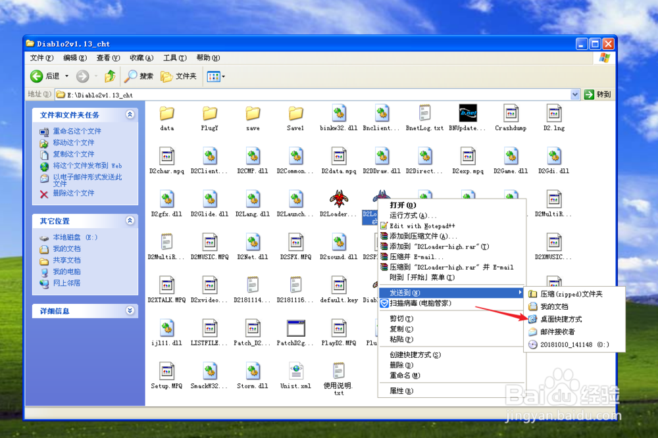This screenshot has width=658, height=438.
Task: Open the Back button history dropdown arrow
Action: (x=66, y=76)
